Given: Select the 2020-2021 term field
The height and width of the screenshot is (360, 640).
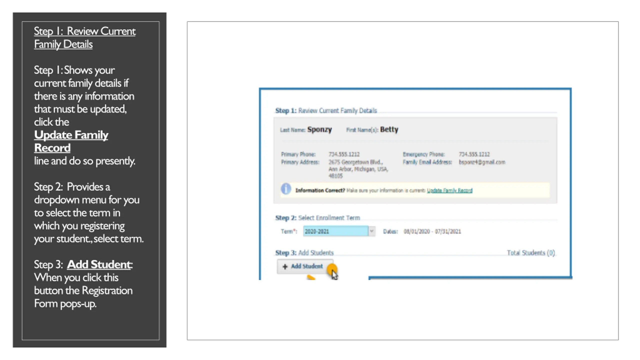Looking at the screenshot, I should tap(336, 231).
